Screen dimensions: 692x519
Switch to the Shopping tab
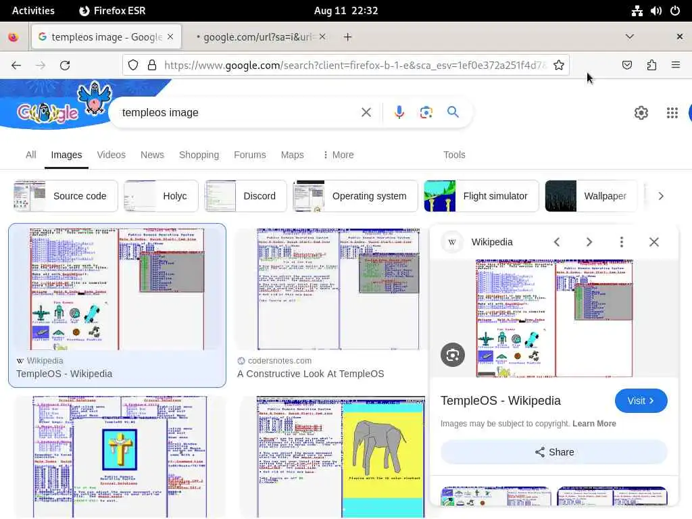click(x=199, y=155)
